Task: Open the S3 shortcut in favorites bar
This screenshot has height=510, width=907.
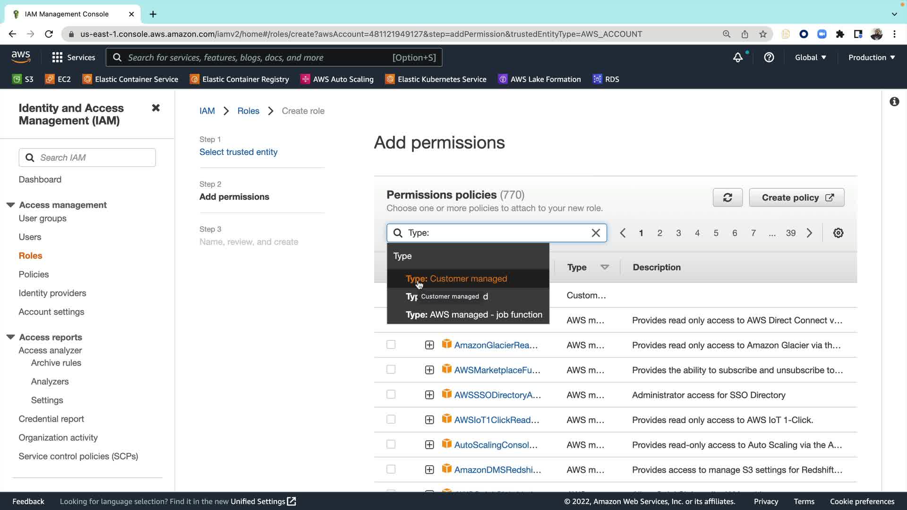Action: [23, 79]
